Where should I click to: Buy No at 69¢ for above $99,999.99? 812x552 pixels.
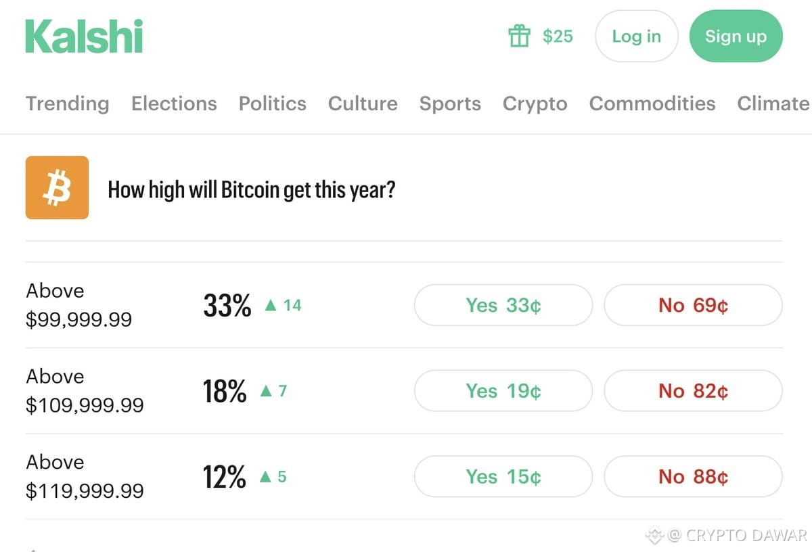[x=693, y=305]
